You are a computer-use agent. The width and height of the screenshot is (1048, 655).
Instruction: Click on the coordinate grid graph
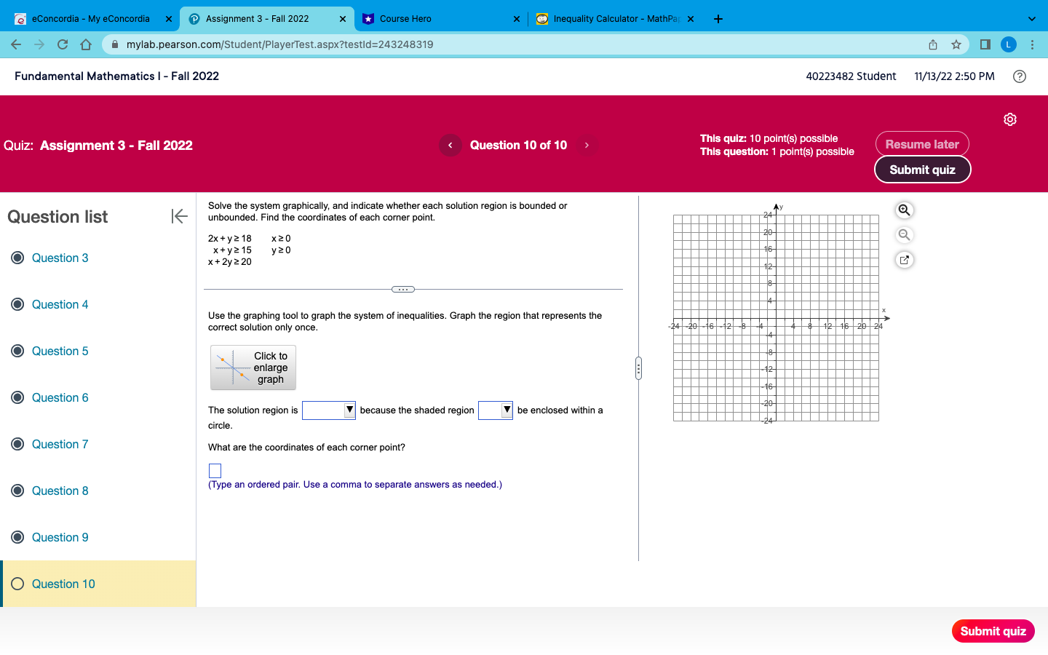coord(776,317)
